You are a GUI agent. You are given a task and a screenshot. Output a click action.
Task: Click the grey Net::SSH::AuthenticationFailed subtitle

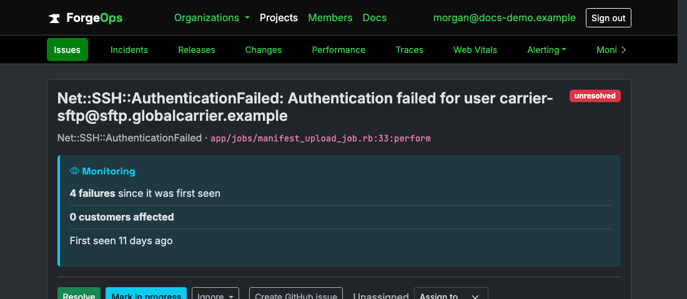pyautogui.click(x=129, y=138)
